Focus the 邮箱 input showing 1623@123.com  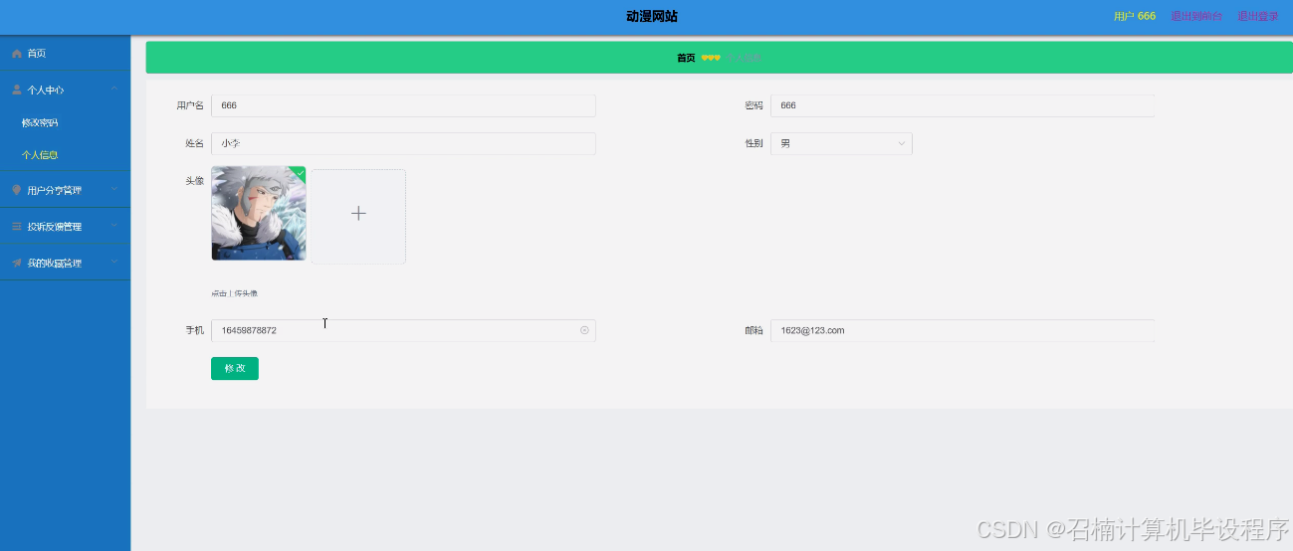point(963,330)
